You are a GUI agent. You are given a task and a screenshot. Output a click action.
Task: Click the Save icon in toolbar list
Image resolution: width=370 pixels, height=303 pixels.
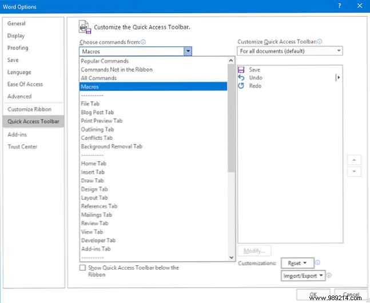241,70
